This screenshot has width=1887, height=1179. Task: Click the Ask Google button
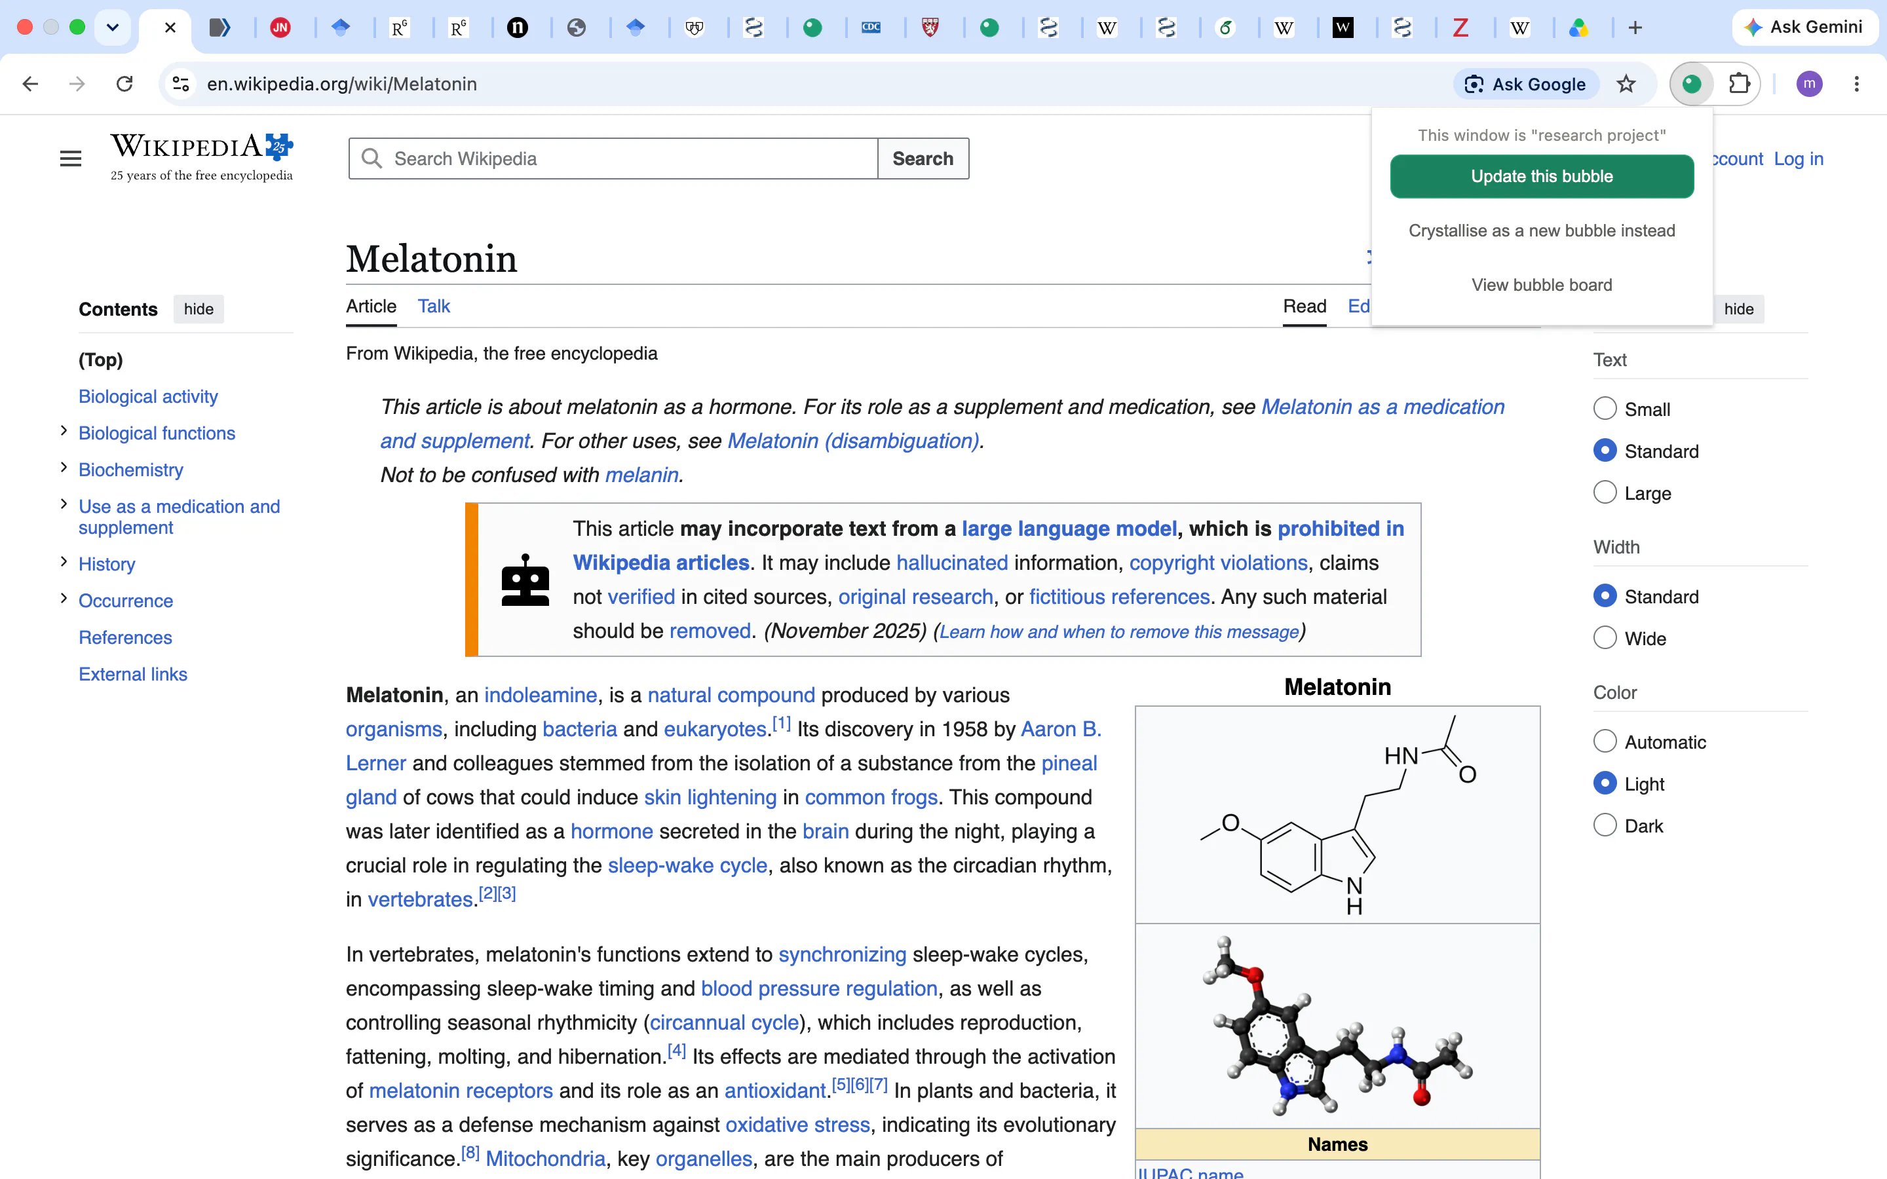(1526, 84)
